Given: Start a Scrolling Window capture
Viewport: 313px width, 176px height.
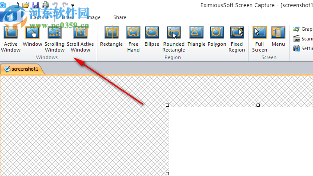Looking at the screenshot, I should (x=55, y=40).
